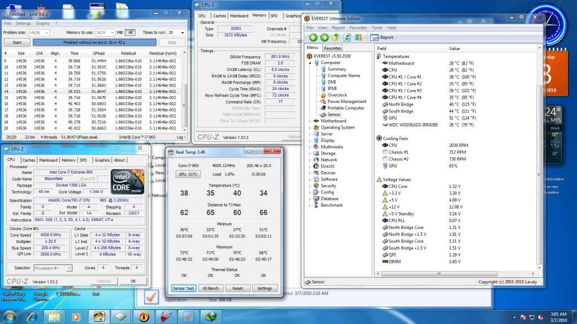The width and height of the screenshot is (577, 324).
Task: Open Internet Explorer from taskbar
Action: pyautogui.click(x=32, y=317)
